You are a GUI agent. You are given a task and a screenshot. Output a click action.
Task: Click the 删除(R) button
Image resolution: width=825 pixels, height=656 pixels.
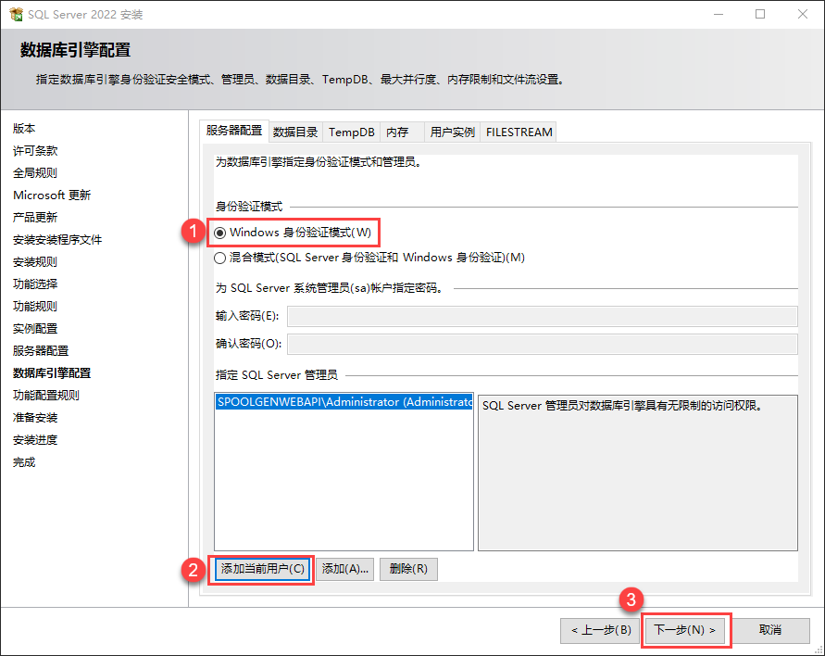pyautogui.click(x=408, y=569)
